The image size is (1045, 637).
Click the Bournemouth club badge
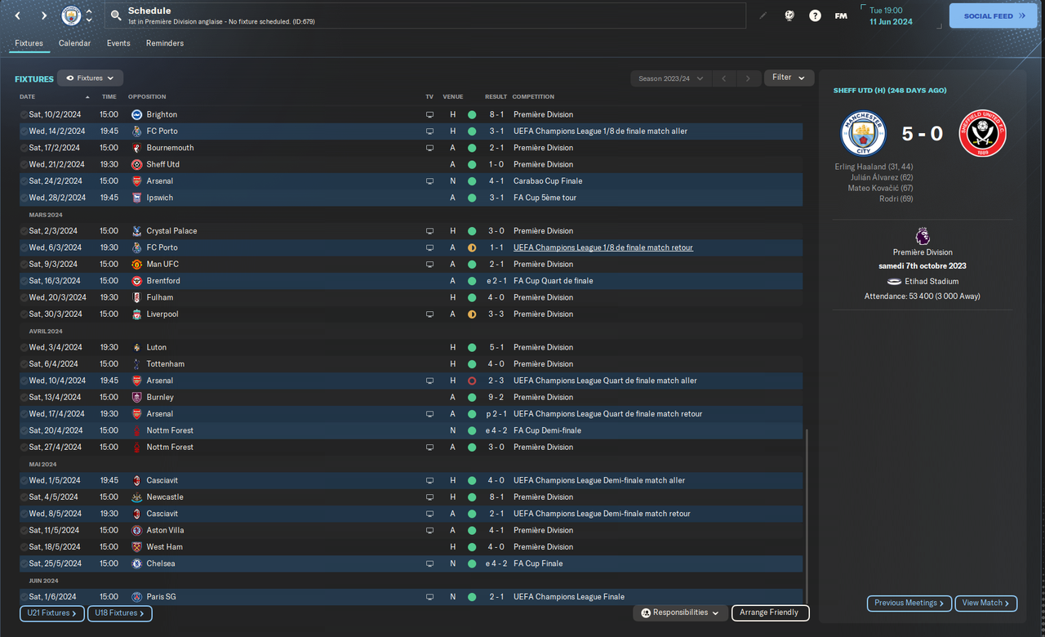point(137,148)
